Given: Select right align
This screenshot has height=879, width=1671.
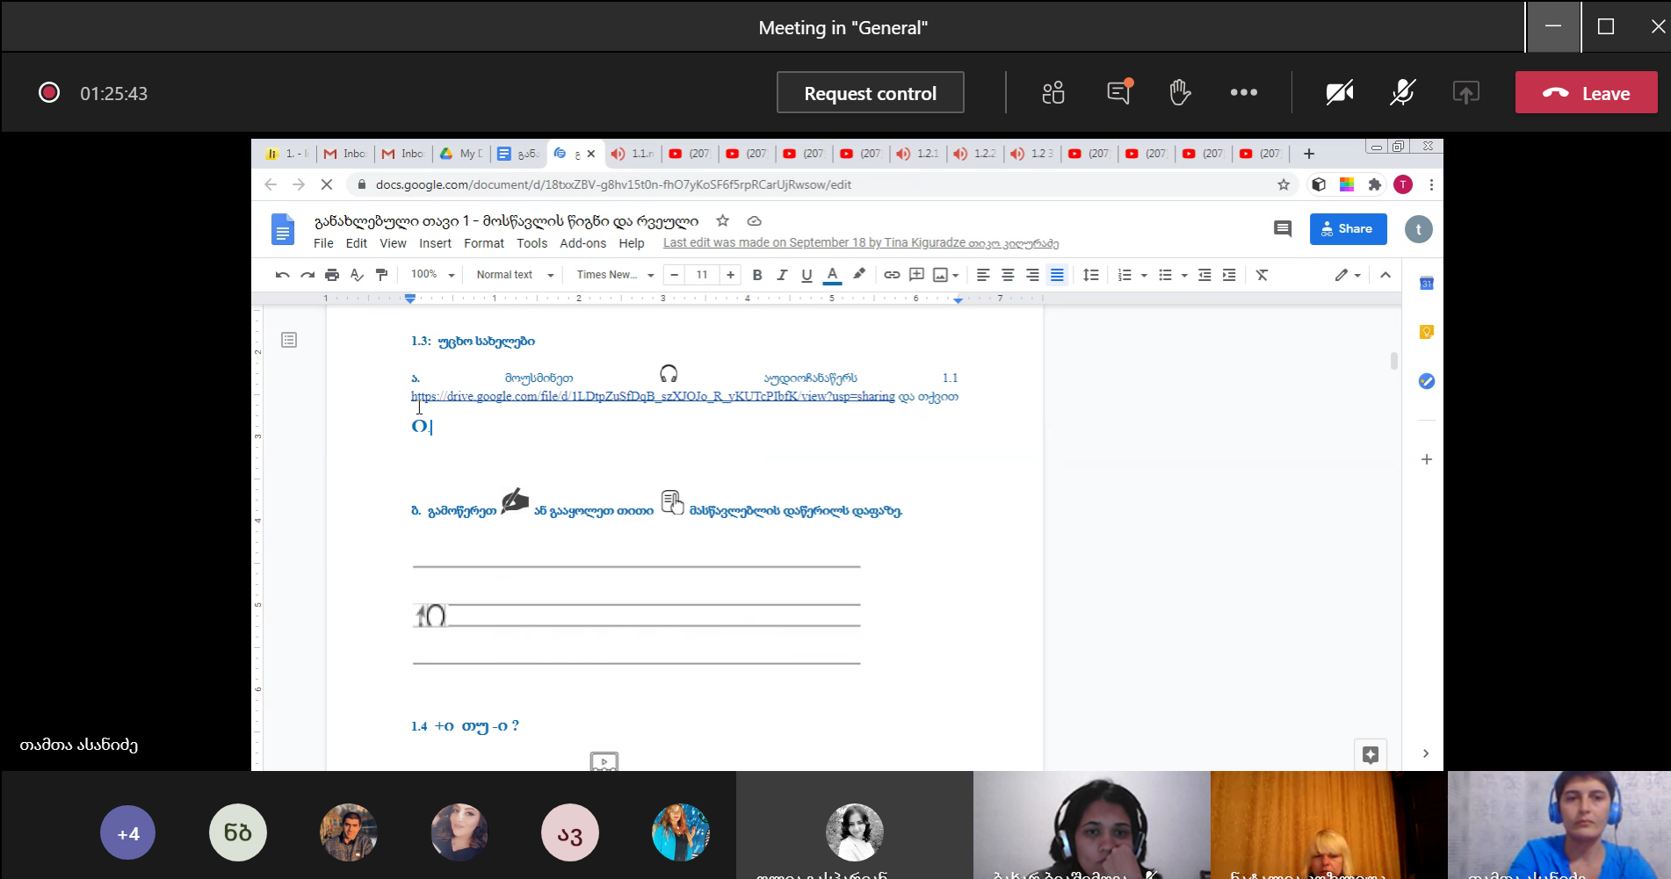Looking at the screenshot, I should [x=1032, y=275].
